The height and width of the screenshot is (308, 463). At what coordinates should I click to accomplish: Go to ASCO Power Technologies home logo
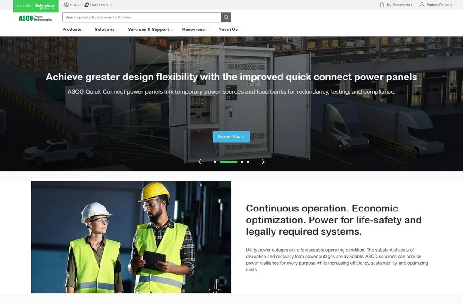(36, 18)
